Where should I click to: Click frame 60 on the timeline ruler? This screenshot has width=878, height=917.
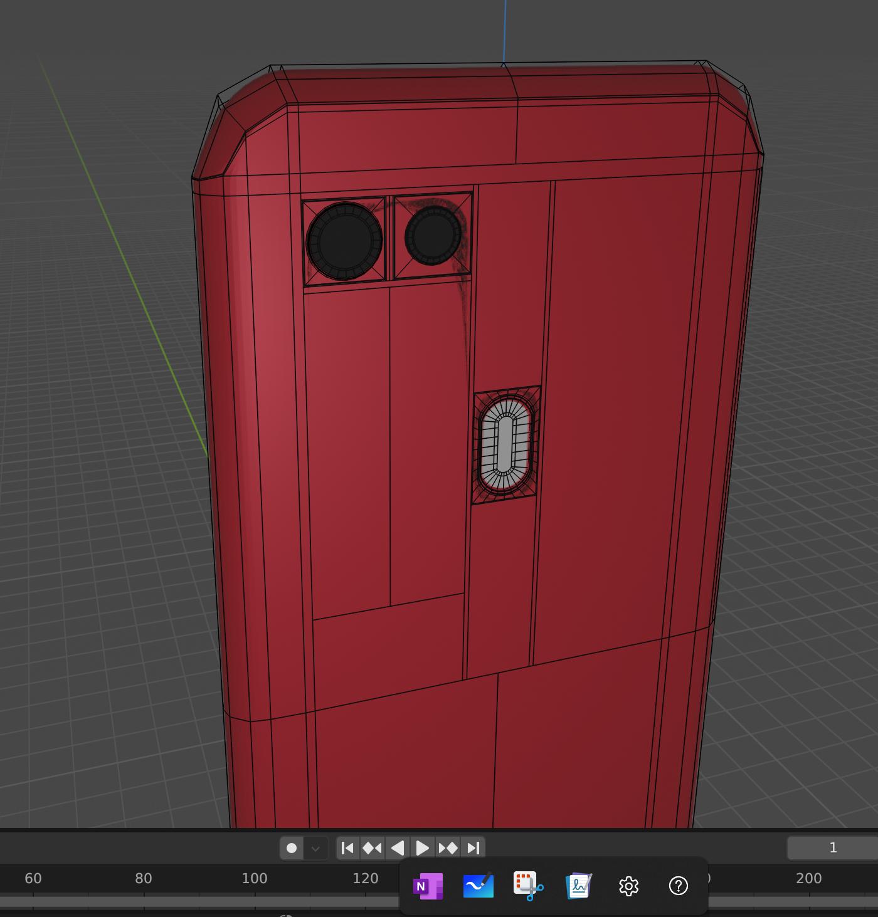point(33,879)
